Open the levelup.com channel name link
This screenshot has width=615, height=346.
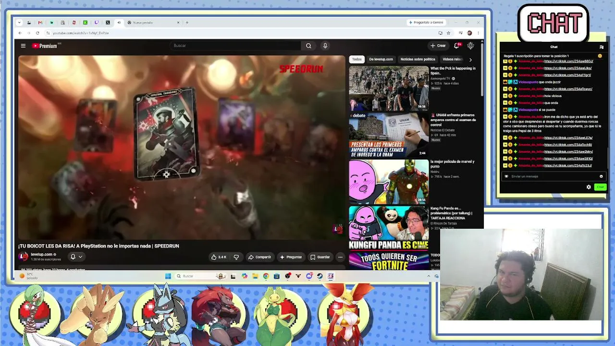pos(41,255)
